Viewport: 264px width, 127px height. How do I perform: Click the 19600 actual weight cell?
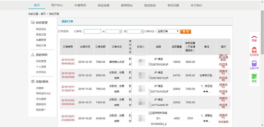click(x=177, y=62)
